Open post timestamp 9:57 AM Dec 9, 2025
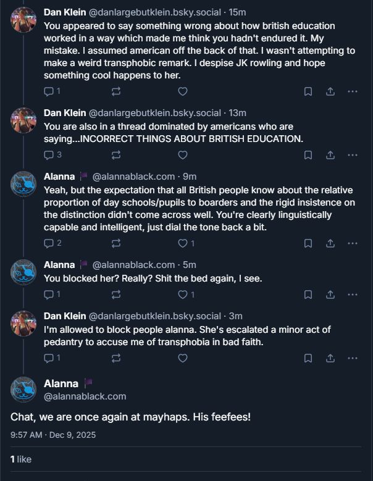The image size is (373, 481). 53,435
